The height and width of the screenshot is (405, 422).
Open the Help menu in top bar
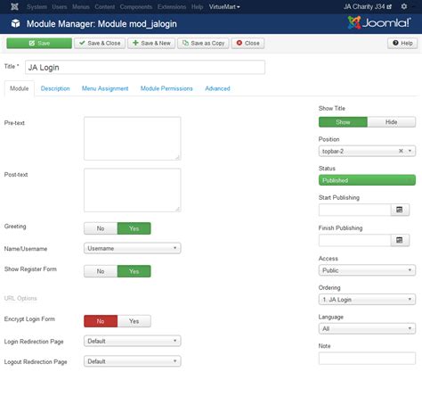[197, 6]
